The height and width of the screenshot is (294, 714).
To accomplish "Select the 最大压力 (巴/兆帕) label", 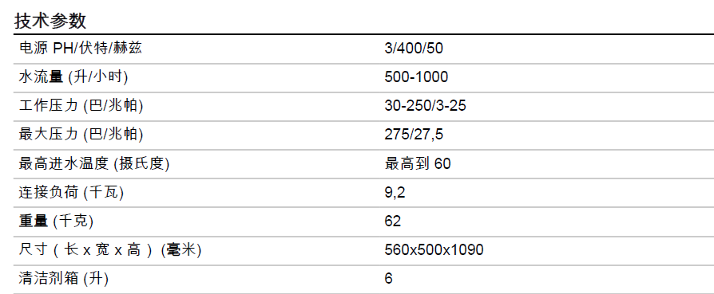I will (81, 135).
